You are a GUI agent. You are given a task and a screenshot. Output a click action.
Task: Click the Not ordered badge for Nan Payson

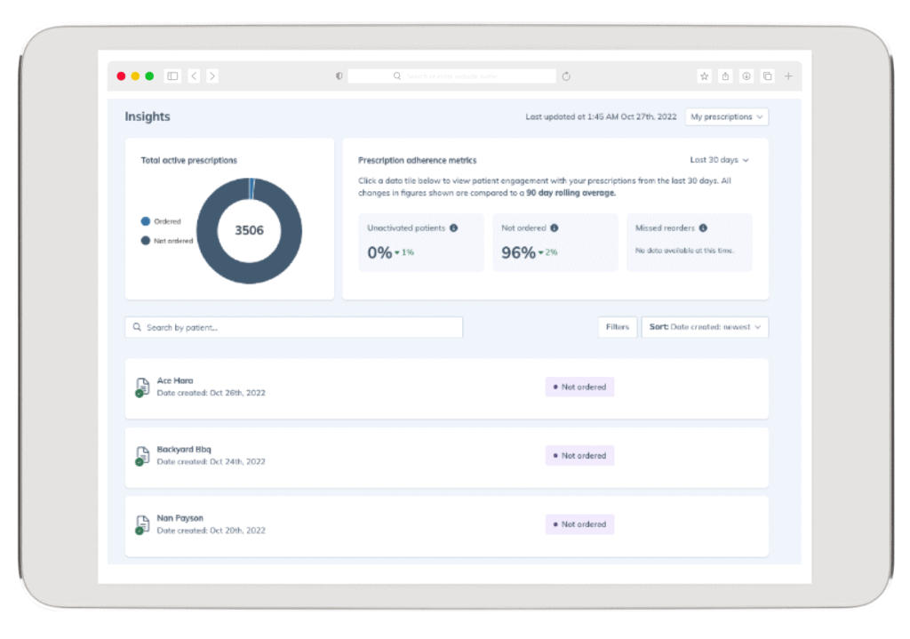click(579, 524)
